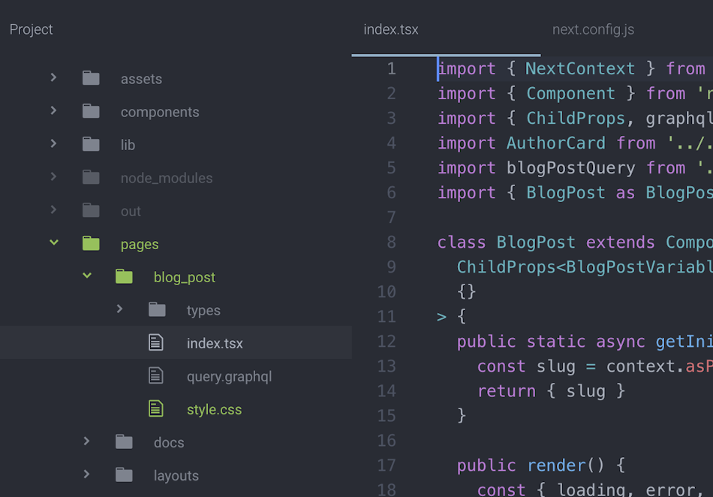Click 'Component' in line 2 import
This screenshot has height=497, width=713.
click(x=570, y=94)
